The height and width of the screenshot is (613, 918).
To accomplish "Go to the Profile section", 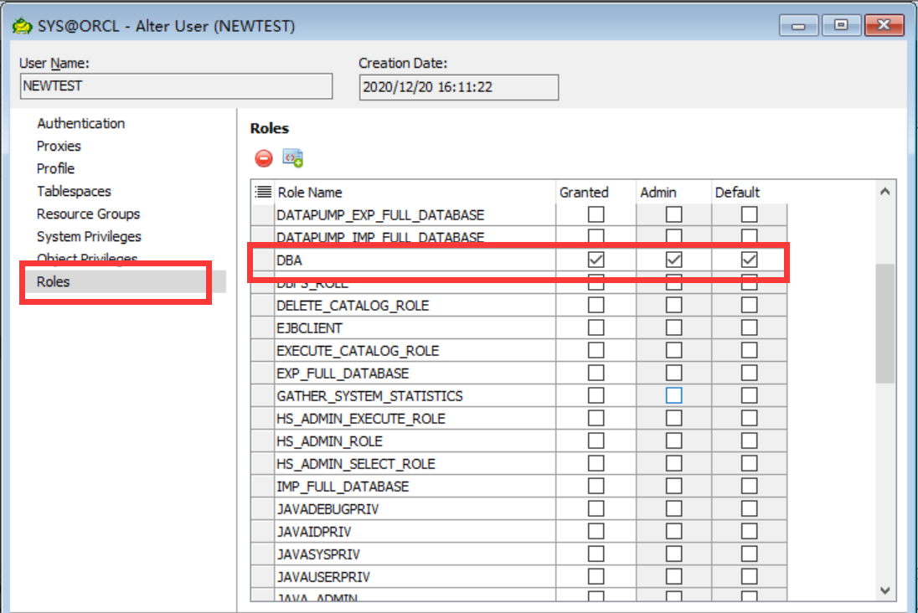I will 55,168.
